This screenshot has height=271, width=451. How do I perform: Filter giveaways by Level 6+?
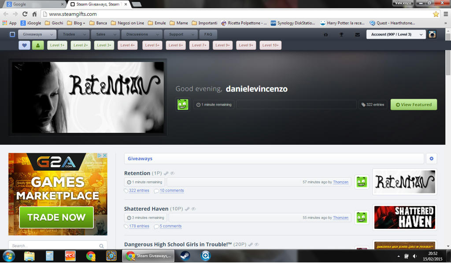[176, 45]
